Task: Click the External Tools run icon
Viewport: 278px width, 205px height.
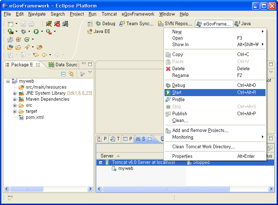Action: click(x=49, y=32)
